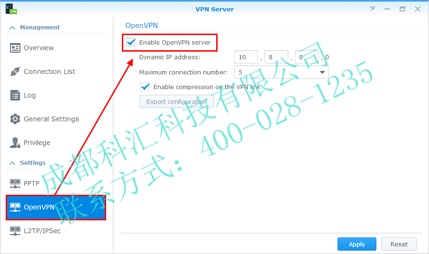This screenshot has height=254, width=429.
Task: Click the first IP octet field showing 10
Action: coord(246,57)
